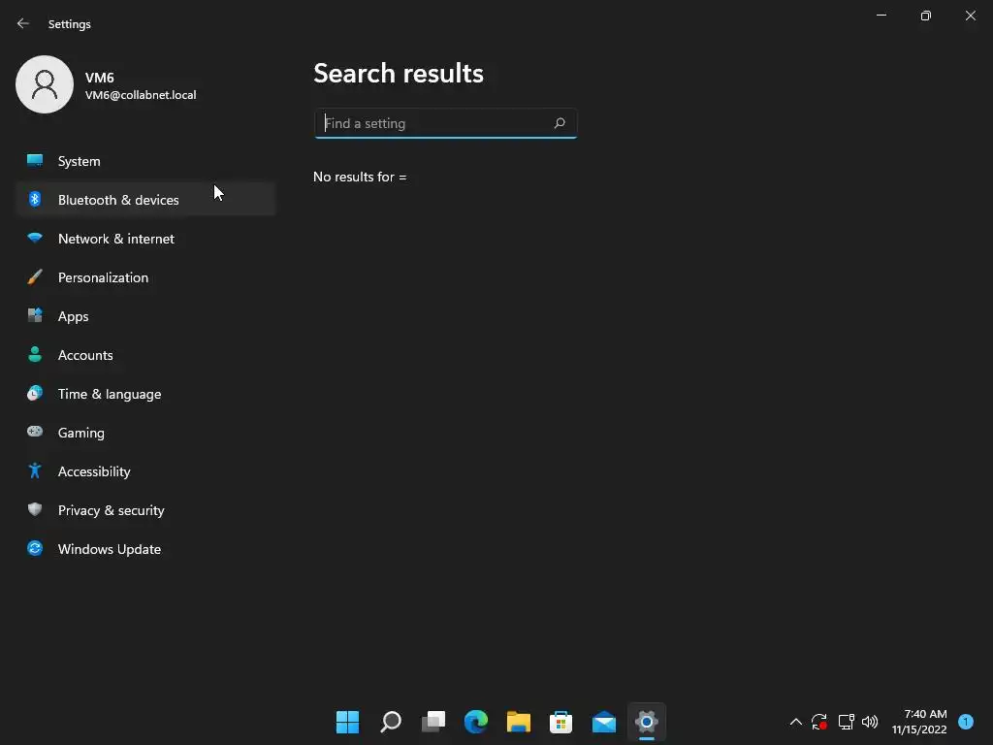The height and width of the screenshot is (745, 993).
Task: Click the clock globe Time & language icon
Action: pos(35,393)
